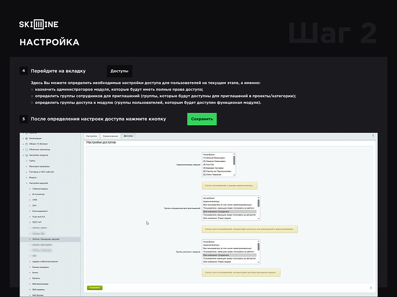Expand the Модули subtree arrow
Viewport: 397px width, 297px height.
tap(27, 178)
